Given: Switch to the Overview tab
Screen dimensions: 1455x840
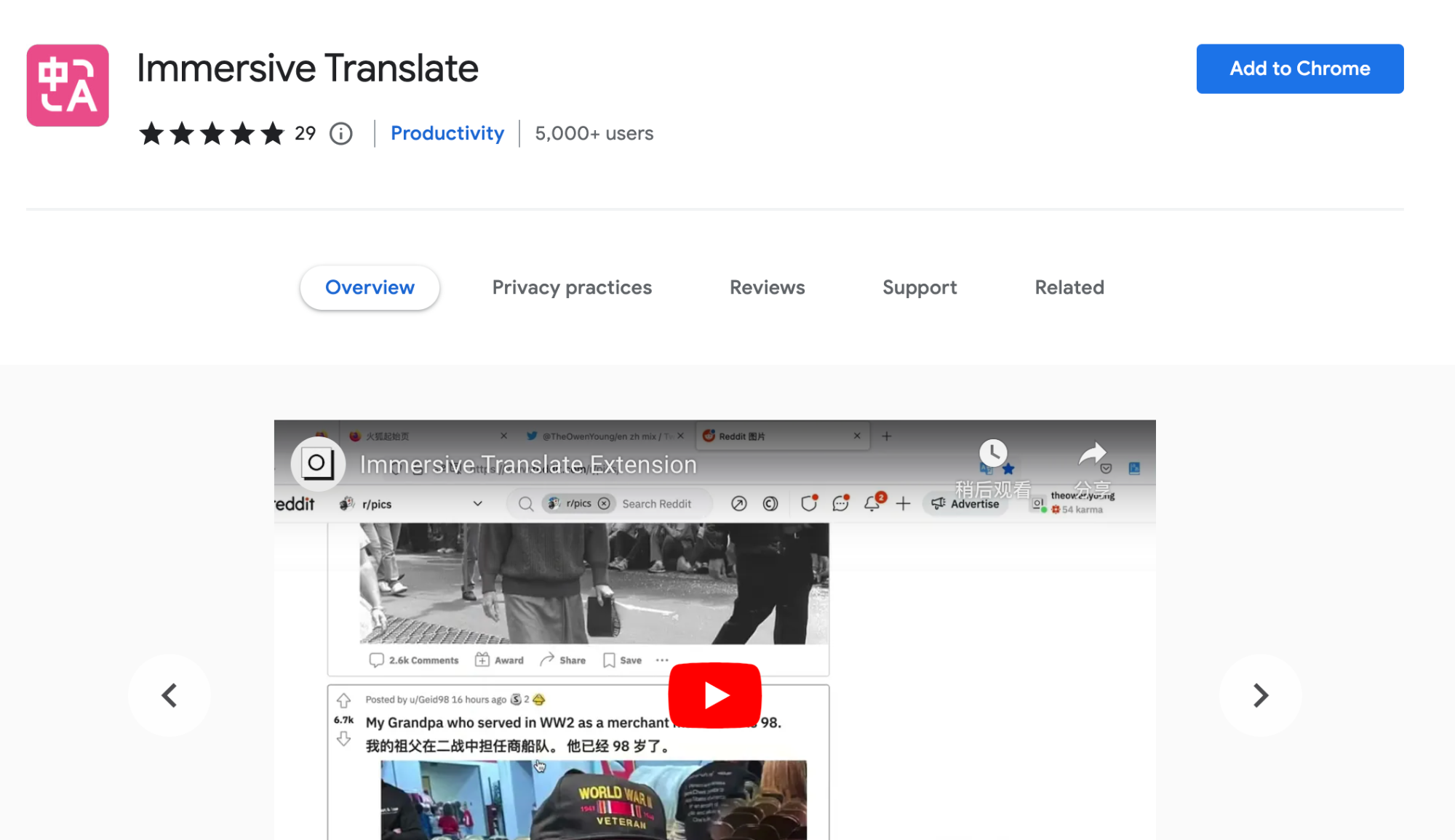Looking at the screenshot, I should pyautogui.click(x=370, y=287).
